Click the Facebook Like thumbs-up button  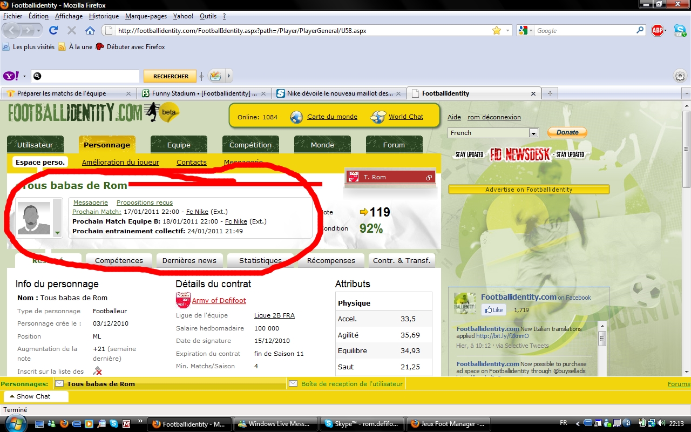493,310
